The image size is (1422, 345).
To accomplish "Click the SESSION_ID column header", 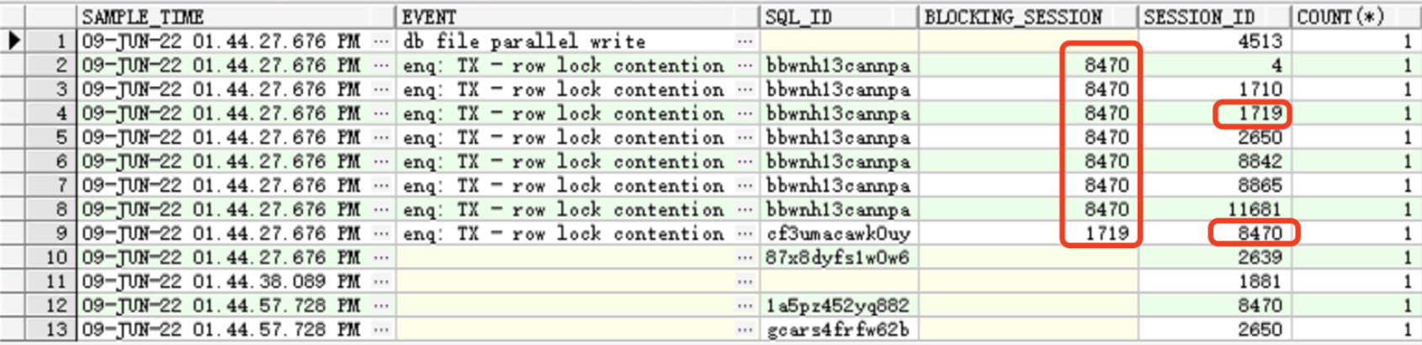I will [x=1214, y=16].
